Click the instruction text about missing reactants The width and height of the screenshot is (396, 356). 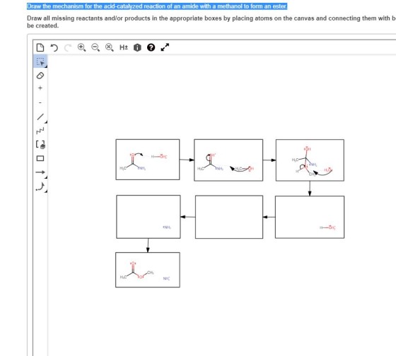point(211,22)
